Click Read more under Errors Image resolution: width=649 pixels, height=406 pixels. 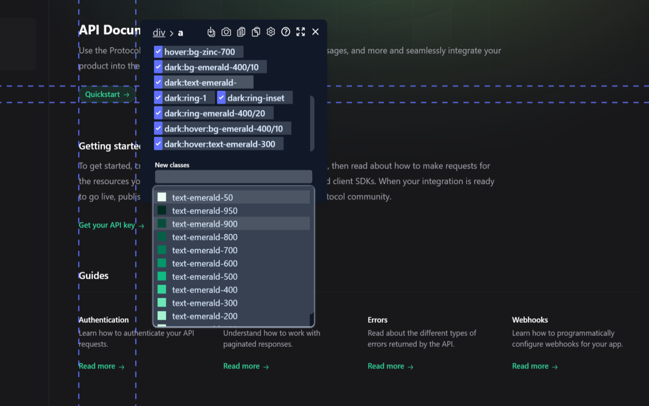click(390, 366)
